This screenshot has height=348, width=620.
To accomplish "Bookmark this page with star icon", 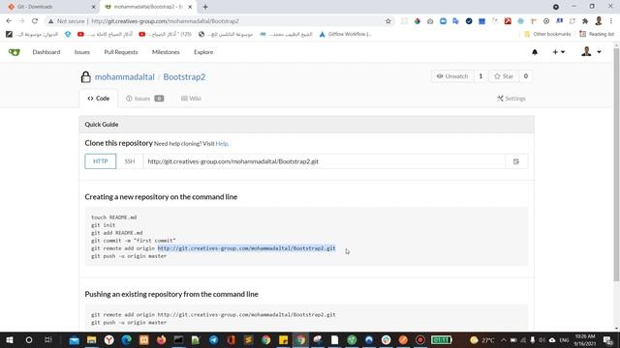I will click(x=388, y=21).
